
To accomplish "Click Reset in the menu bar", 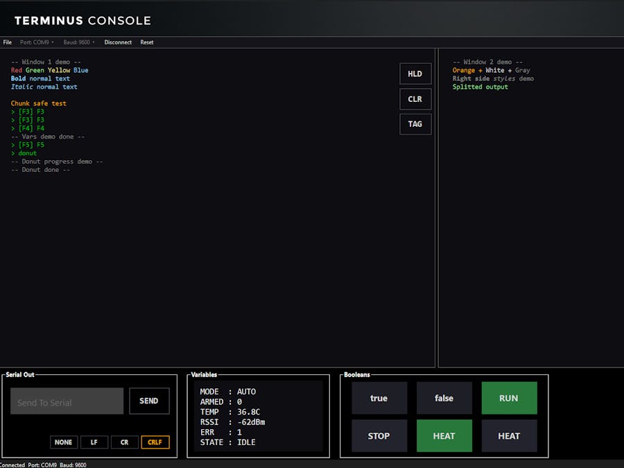I will [146, 42].
